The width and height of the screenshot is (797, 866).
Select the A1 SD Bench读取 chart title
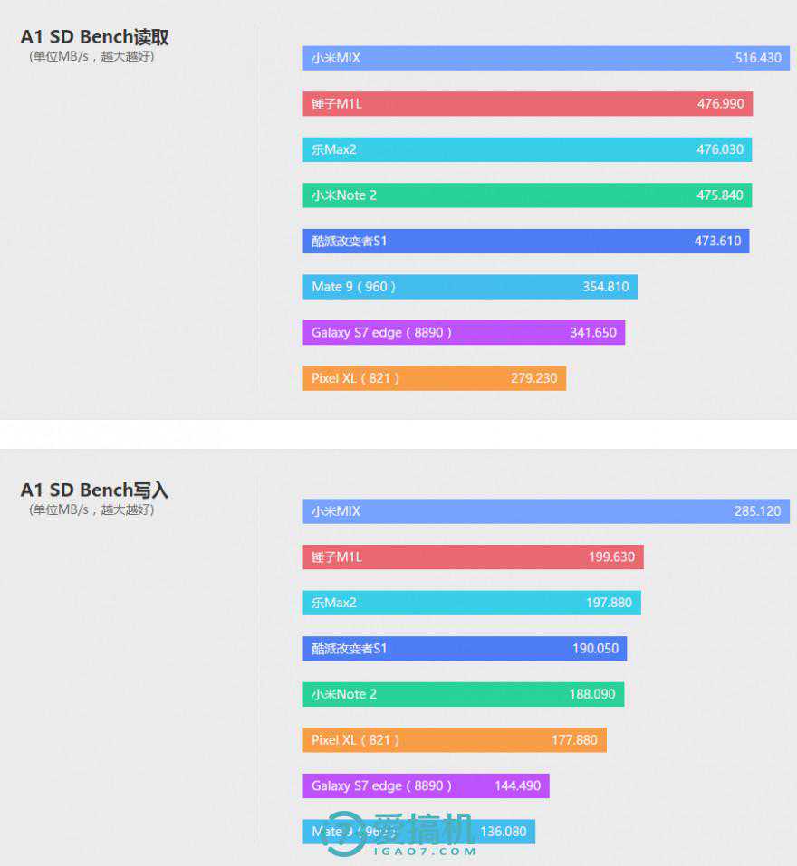tap(94, 37)
